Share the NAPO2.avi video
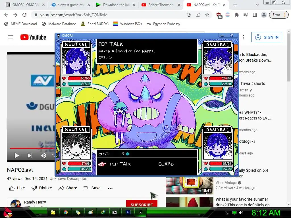 pos(68,188)
